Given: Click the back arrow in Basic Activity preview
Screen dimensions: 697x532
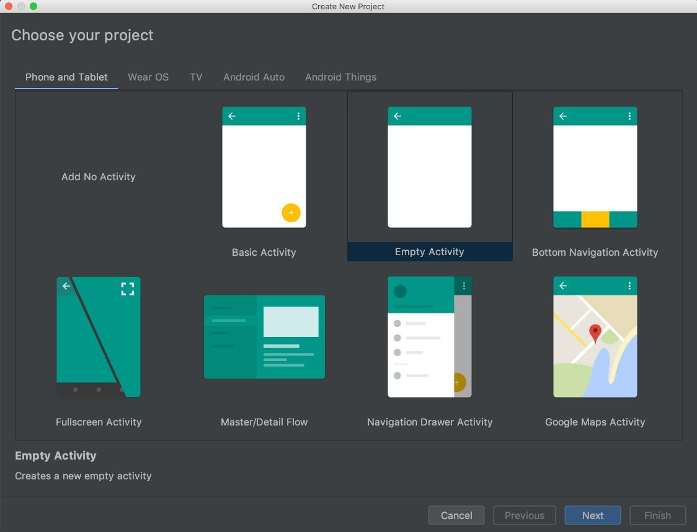Looking at the screenshot, I should [232, 116].
